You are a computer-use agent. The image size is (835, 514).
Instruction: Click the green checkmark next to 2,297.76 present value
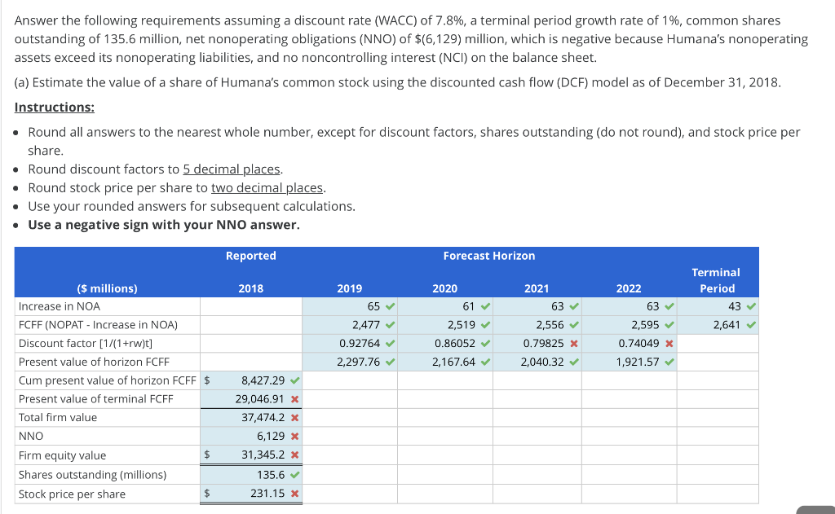point(390,361)
